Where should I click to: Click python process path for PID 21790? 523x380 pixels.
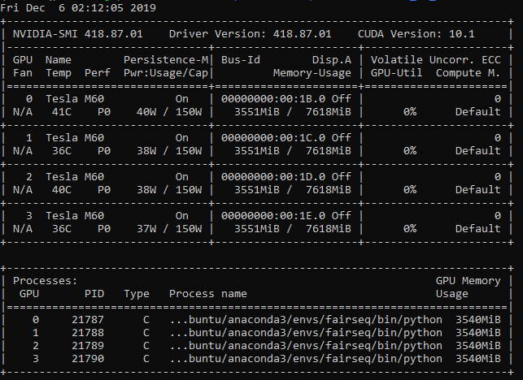(306, 359)
